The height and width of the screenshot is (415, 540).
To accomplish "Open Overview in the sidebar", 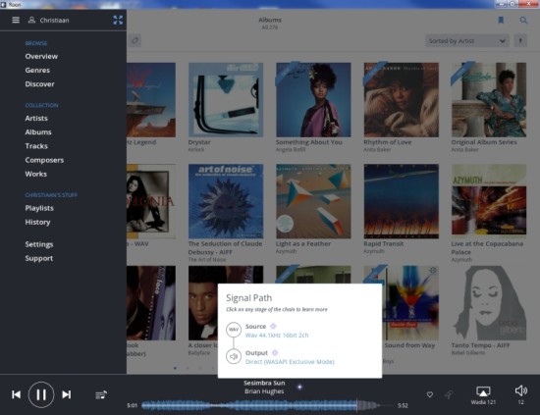I will pos(41,57).
